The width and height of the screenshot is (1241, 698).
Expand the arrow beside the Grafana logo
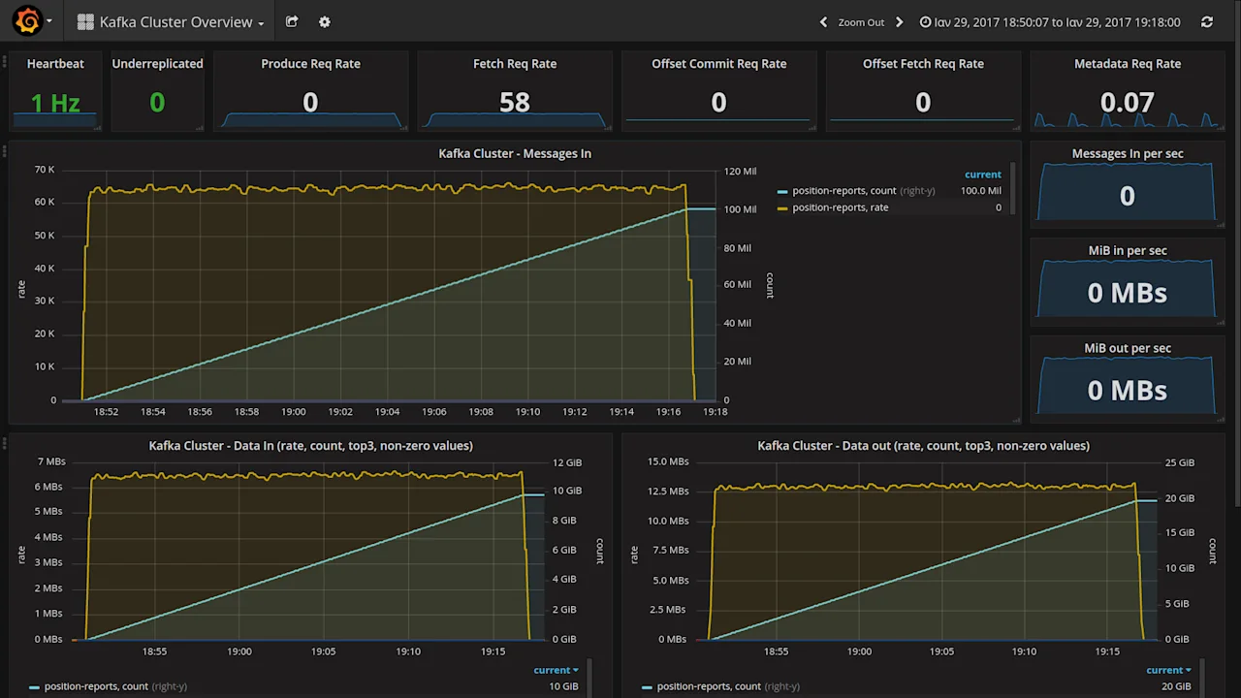tap(48, 21)
